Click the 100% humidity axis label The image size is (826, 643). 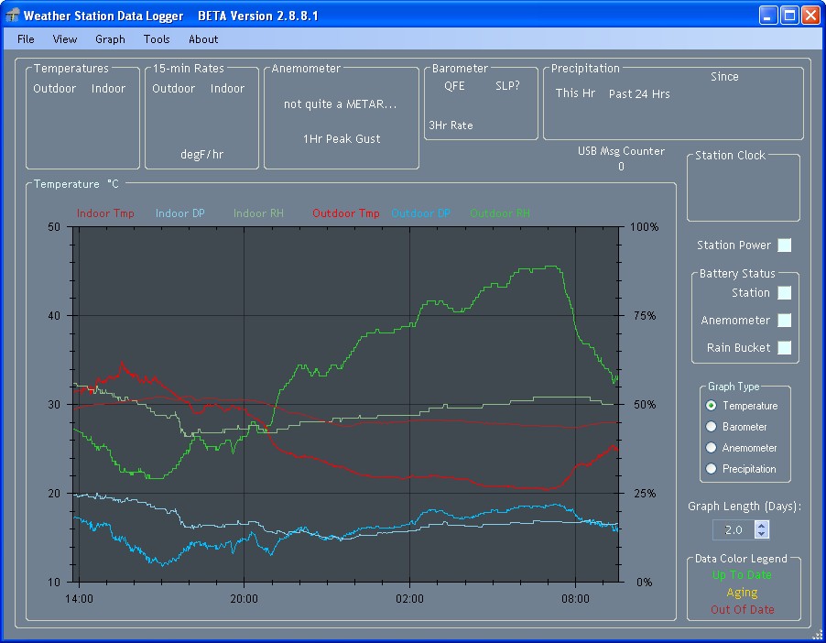pos(645,227)
